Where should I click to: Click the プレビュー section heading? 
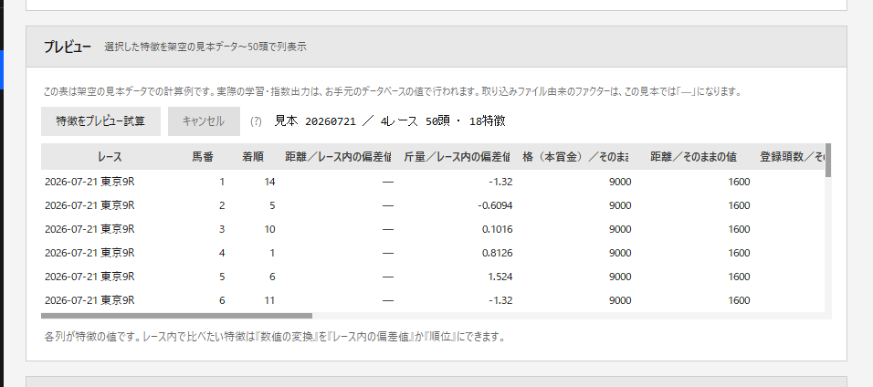[68, 47]
